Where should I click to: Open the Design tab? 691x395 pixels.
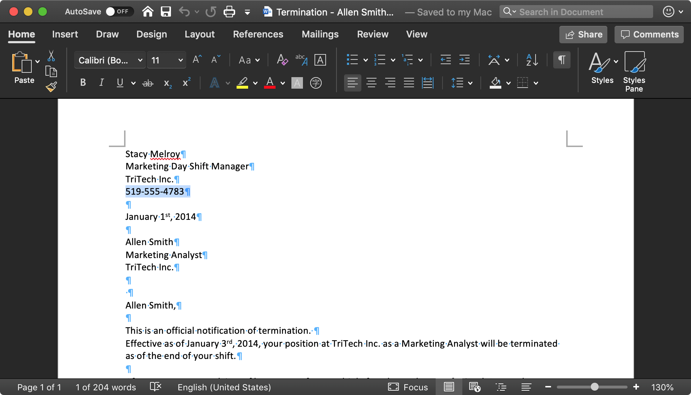pos(151,34)
